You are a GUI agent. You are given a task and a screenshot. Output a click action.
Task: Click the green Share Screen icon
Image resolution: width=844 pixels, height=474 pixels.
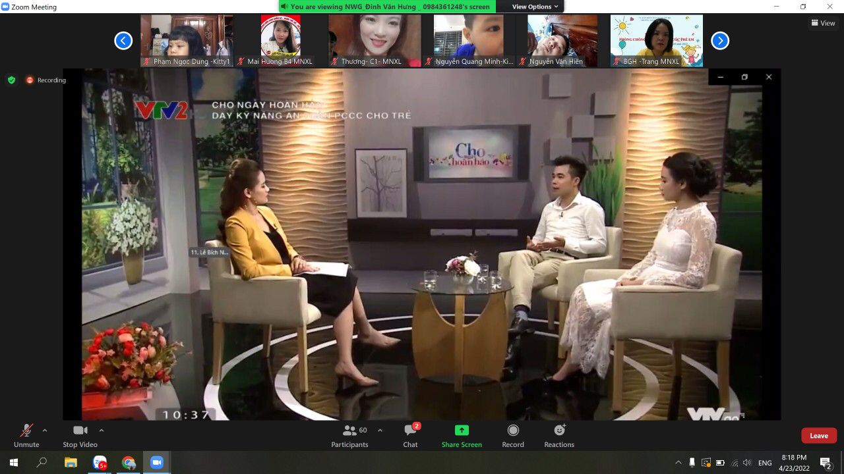462,431
